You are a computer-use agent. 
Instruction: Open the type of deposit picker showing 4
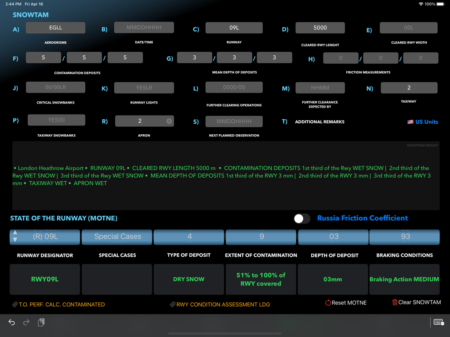[x=189, y=237]
